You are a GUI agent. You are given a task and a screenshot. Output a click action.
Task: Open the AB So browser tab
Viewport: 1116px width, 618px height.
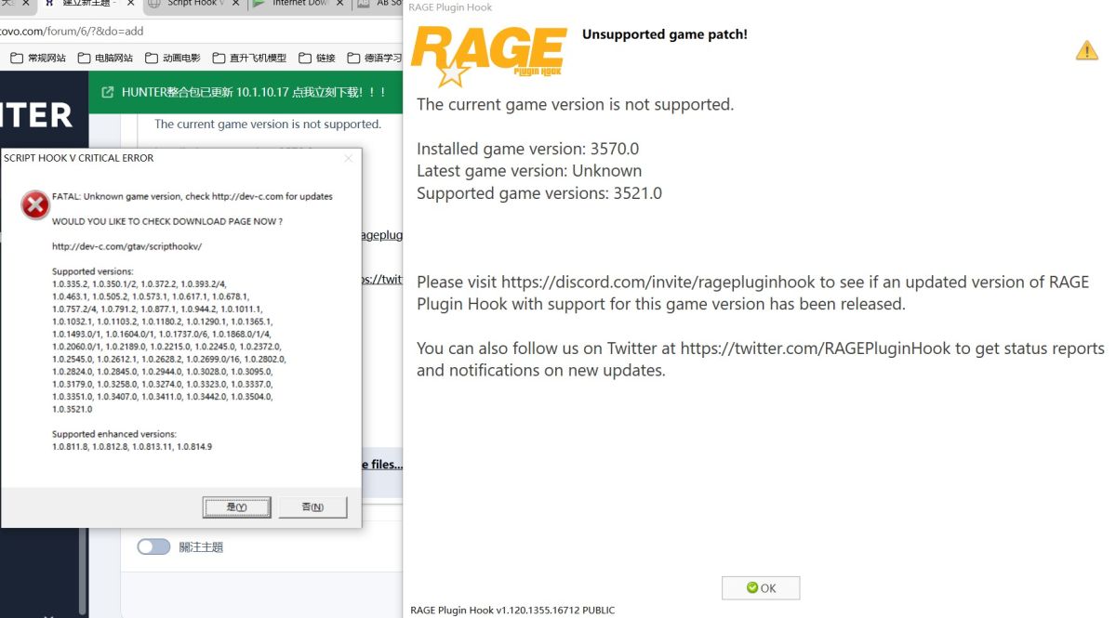(378, 4)
